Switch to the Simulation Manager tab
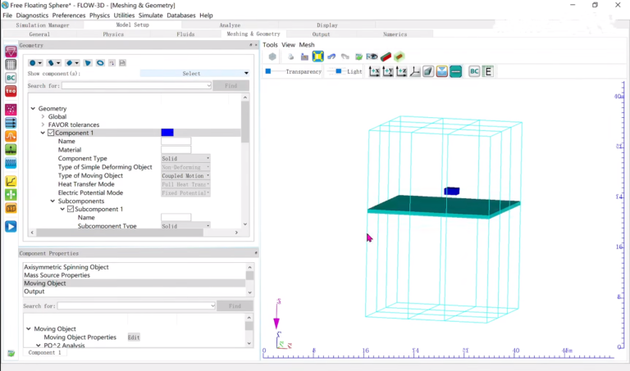Viewport: 630px width, 371px height. [x=43, y=25]
